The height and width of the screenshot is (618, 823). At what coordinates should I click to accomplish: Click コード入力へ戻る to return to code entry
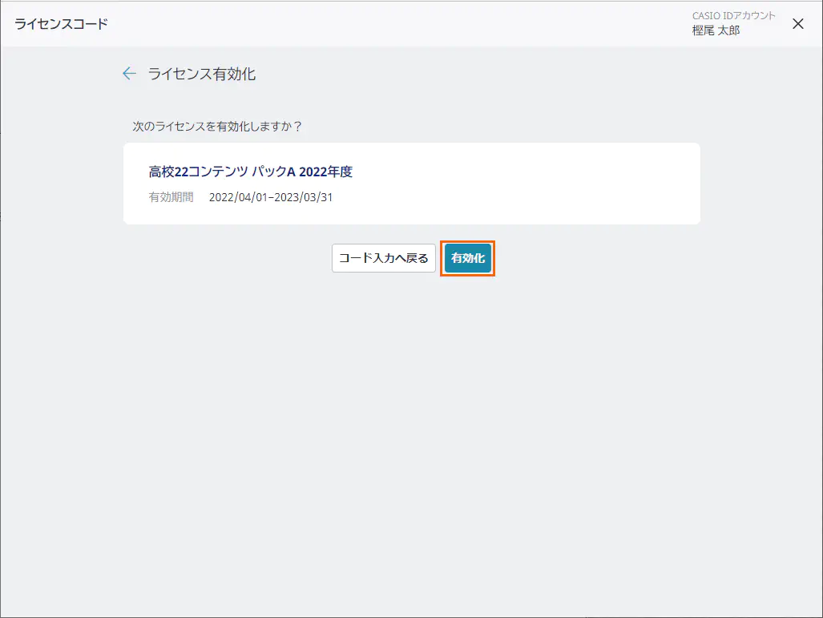[383, 258]
